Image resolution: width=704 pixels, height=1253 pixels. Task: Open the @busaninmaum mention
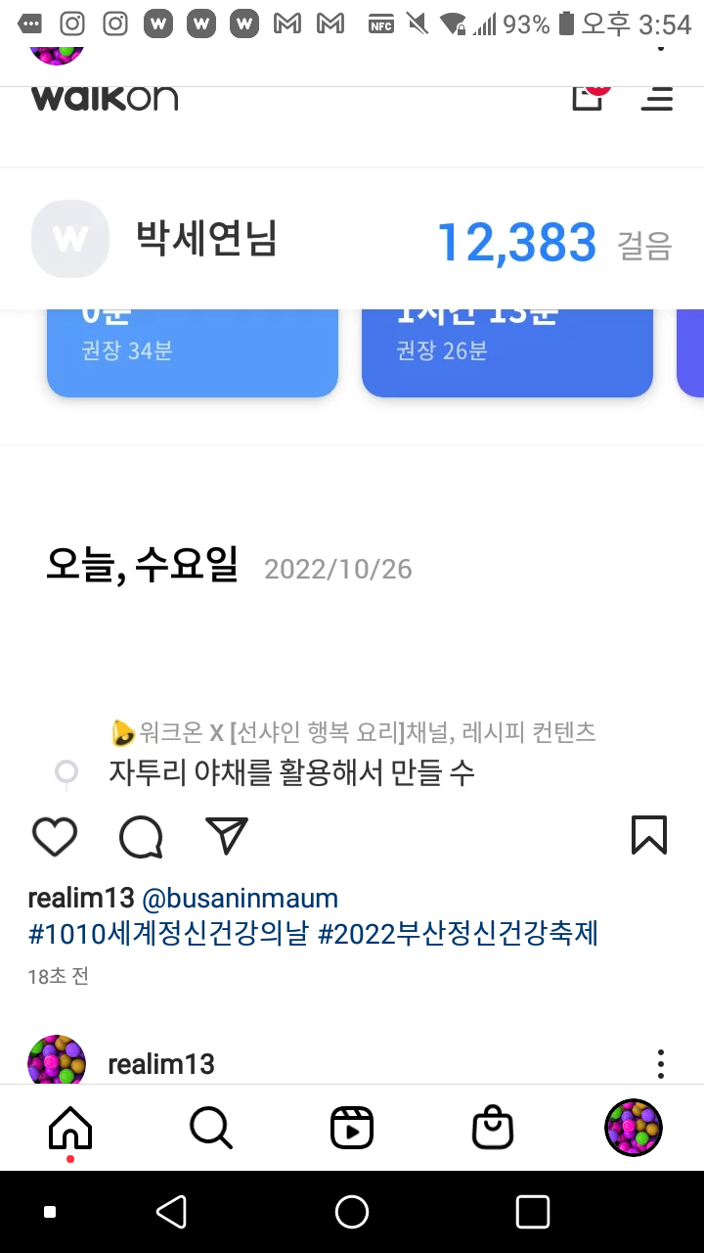click(241, 898)
